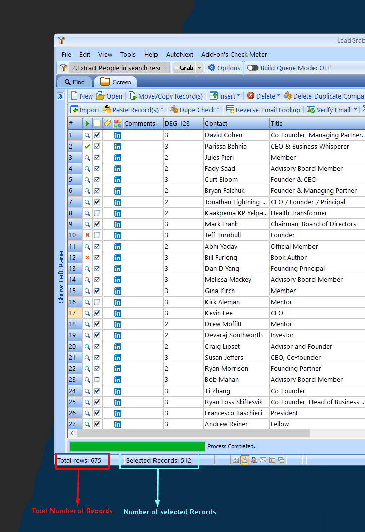Open the Add-on's Check Meter menu
This screenshot has height=532, width=365.
coord(234,54)
